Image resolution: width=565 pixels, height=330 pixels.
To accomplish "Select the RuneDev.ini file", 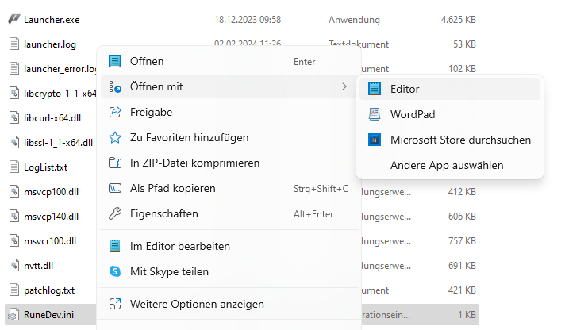I will 50,316.
